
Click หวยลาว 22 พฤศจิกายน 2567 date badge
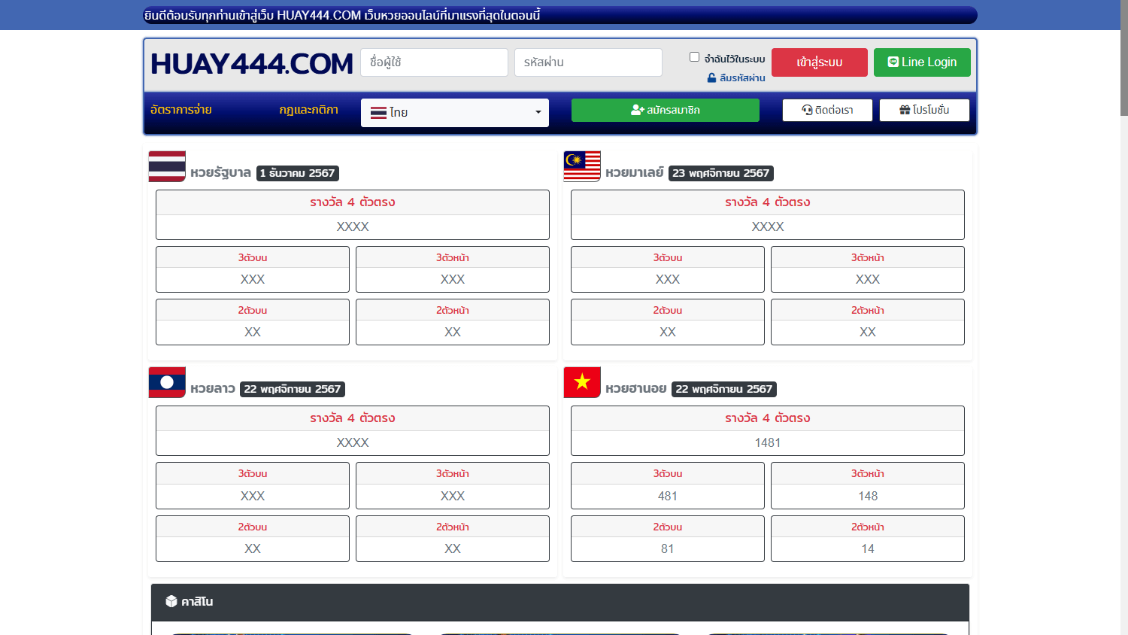click(293, 389)
